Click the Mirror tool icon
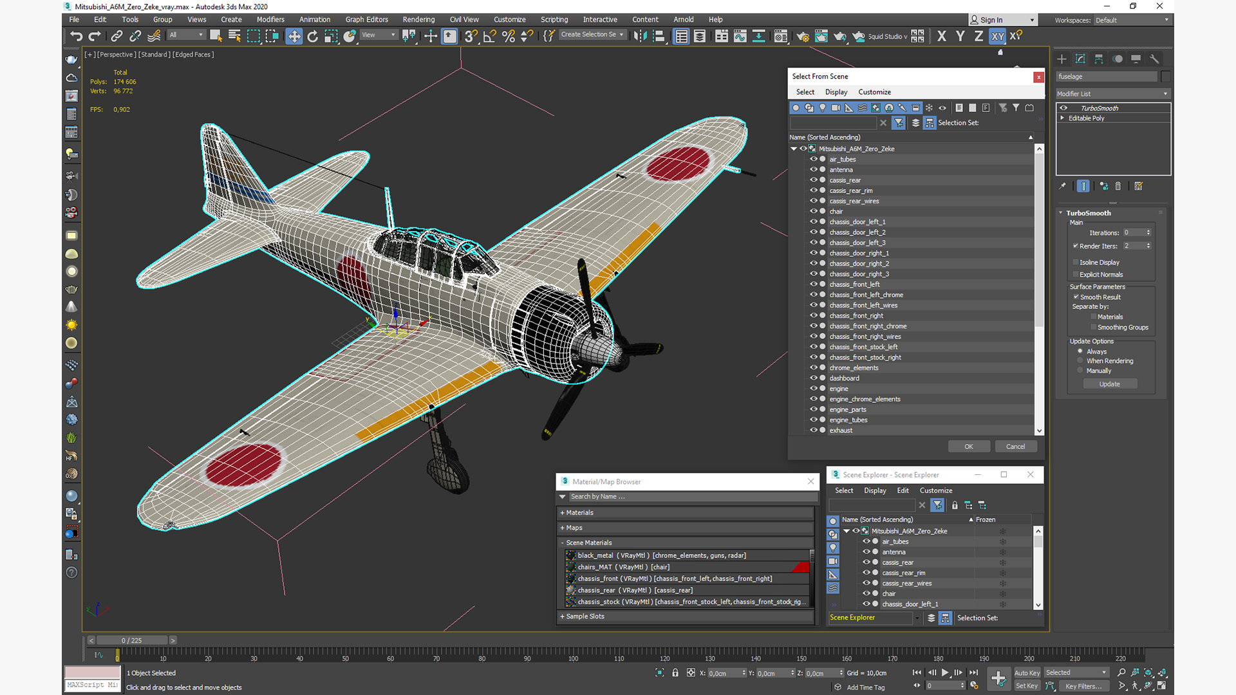The width and height of the screenshot is (1236, 695). pos(640,36)
